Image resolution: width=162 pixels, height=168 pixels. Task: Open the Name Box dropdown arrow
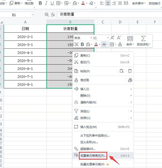click(32, 15)
